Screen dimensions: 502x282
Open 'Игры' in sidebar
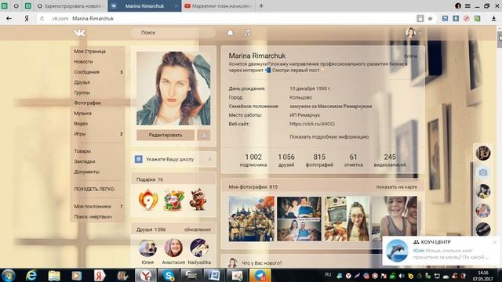click(80, 134)
